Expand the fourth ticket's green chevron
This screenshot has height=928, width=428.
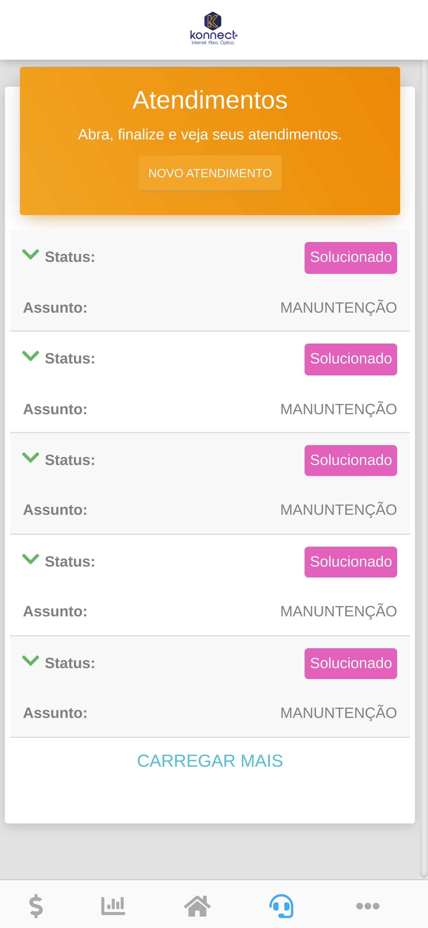(x=31, y=559)
